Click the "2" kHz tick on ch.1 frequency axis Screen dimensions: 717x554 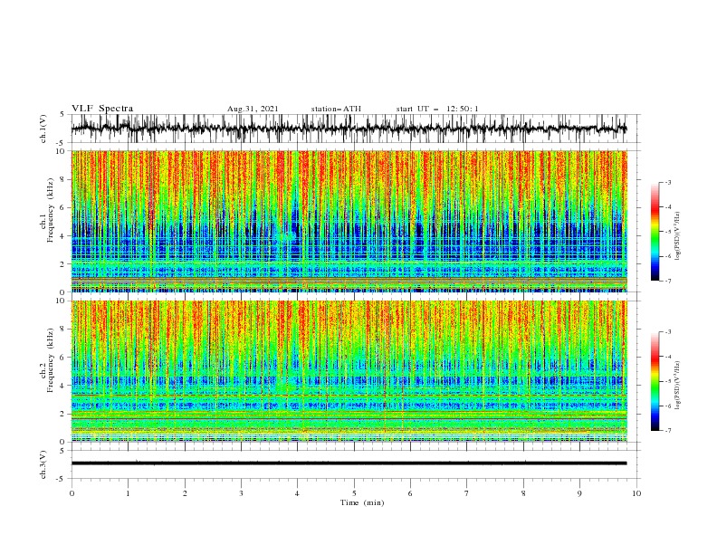pyautogui.click(x=63, y=263)
